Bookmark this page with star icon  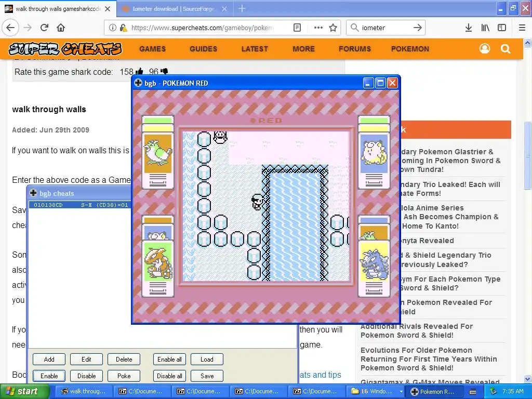point(333,28)
